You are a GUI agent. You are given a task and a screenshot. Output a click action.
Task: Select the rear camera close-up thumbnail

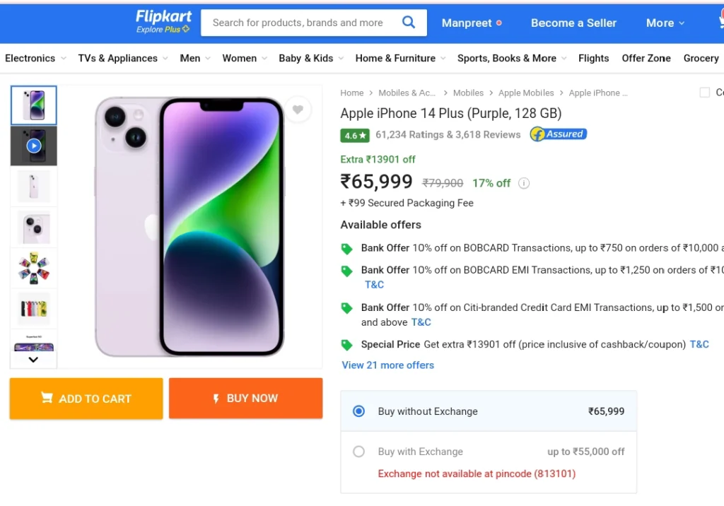pos(34,228)
